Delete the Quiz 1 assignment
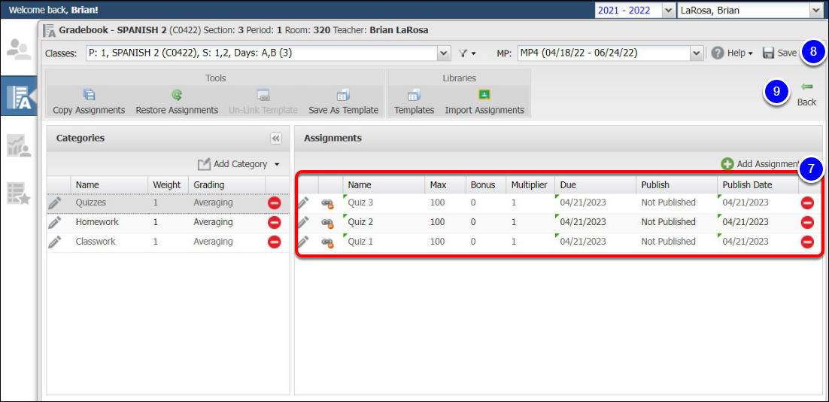 point(807,242)
